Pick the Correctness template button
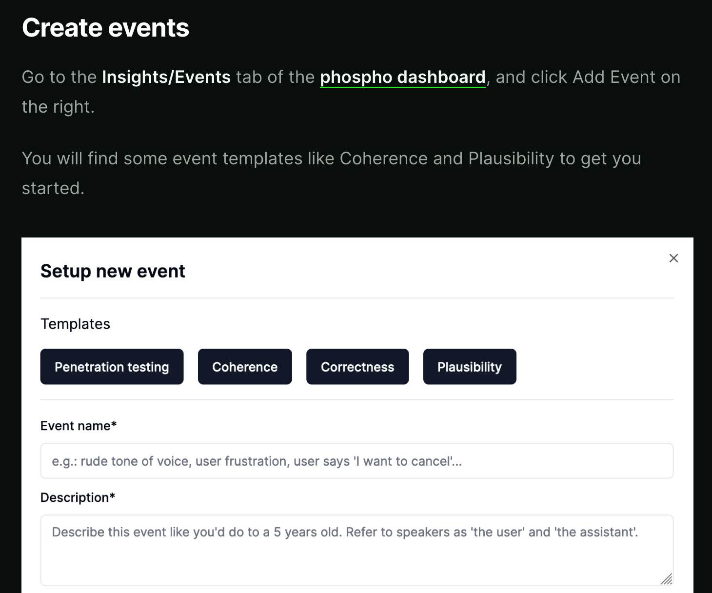712x593 pixels. click(357, 367)
